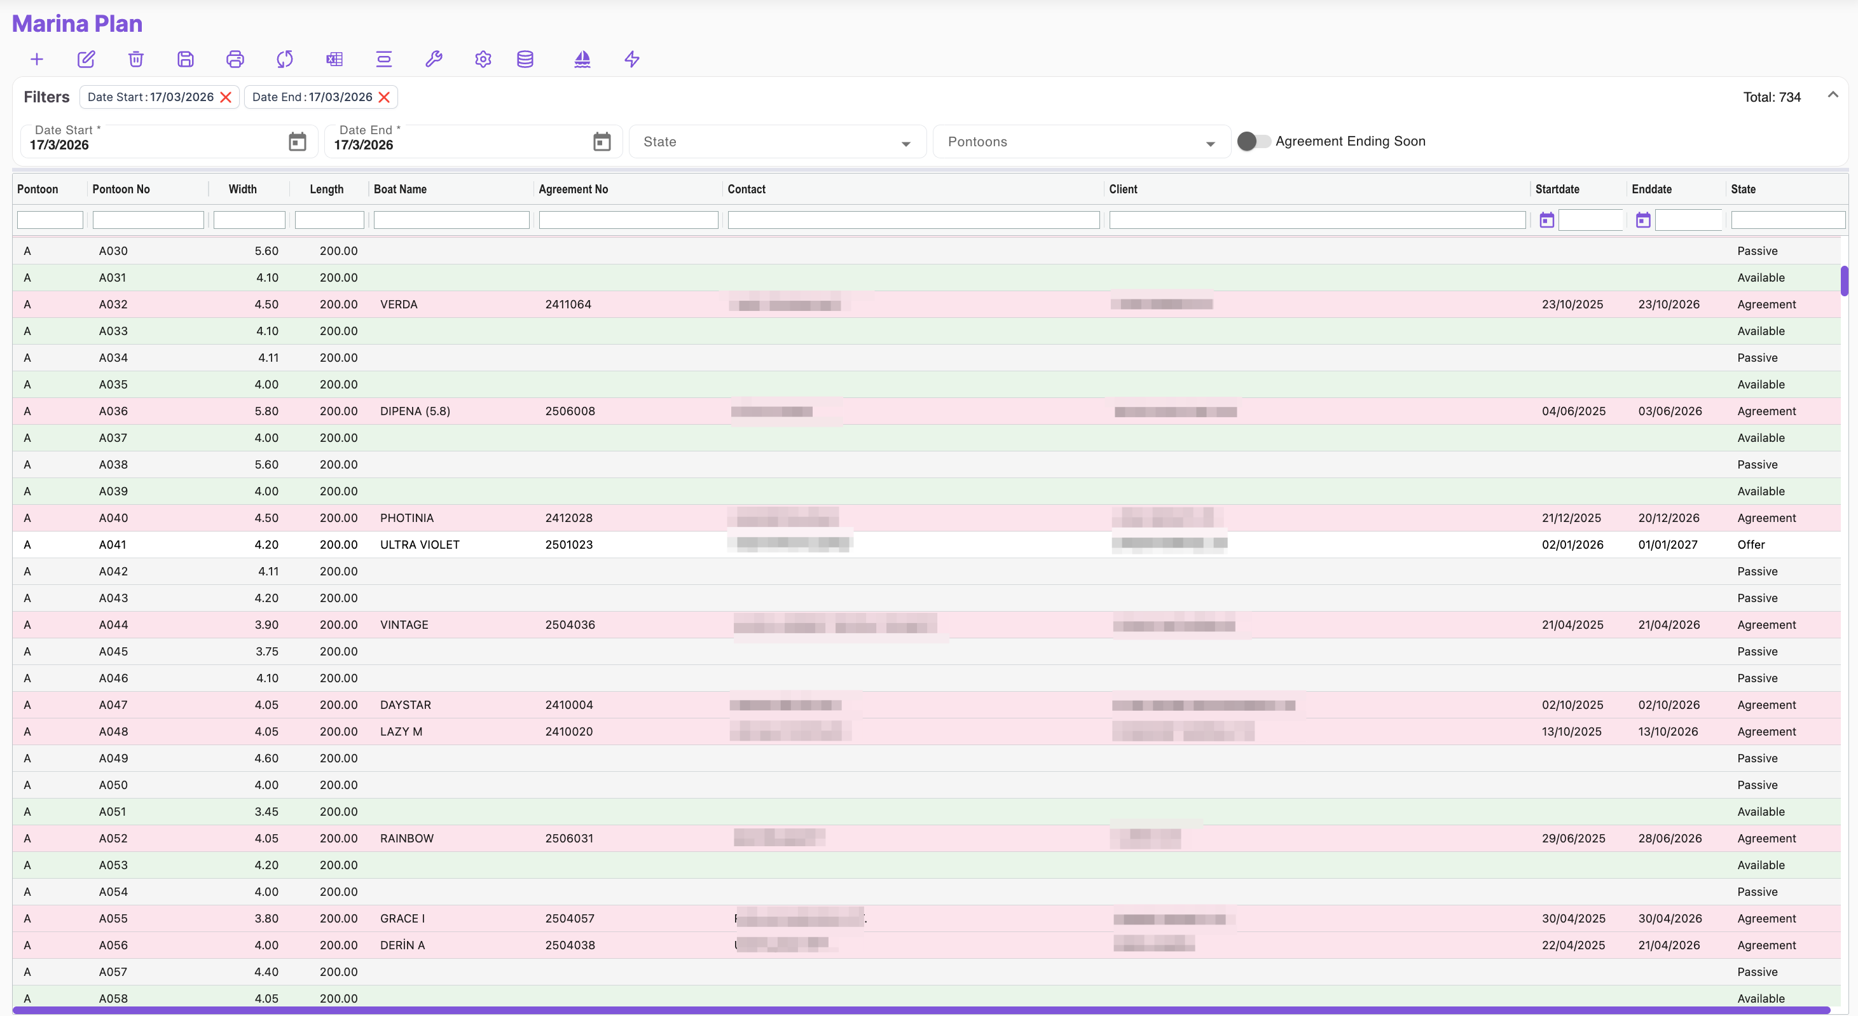
Task: Sort by Boat Name column header
Action: pyautogui.click(x=401, y=189)
